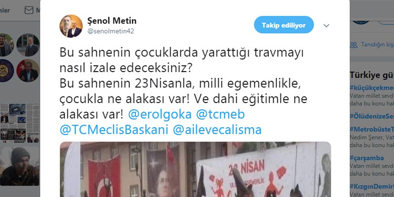Open the #çarşamba trending topic
The width and height of the screenshot is (394, 197).
click(x=367, y=158)
